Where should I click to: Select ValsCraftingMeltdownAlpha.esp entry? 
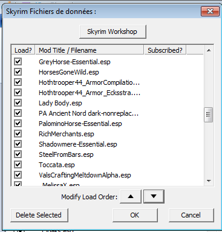[x=85, y=175]
